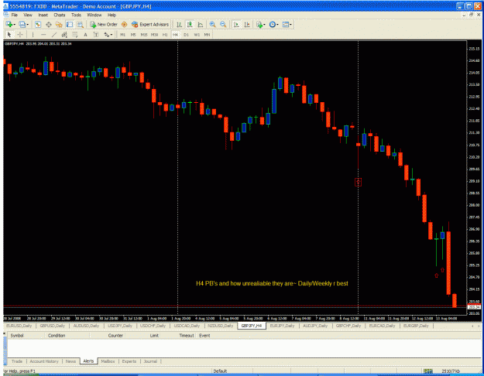Viewport: 484px width, 376px height.
Task: Open the Periodicity clock dropdown
Action: coord(273,24)
